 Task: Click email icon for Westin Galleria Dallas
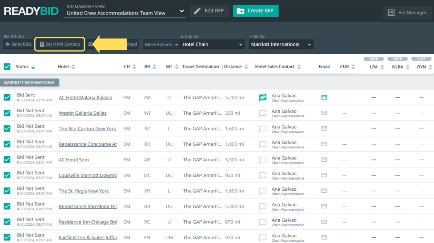coord(324,113)
